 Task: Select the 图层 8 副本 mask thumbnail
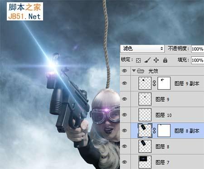click(164, 130)
